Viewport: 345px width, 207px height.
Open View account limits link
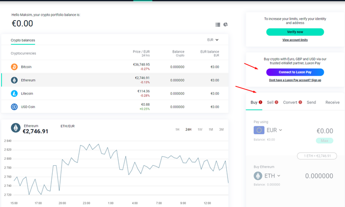tap(295, 40)
